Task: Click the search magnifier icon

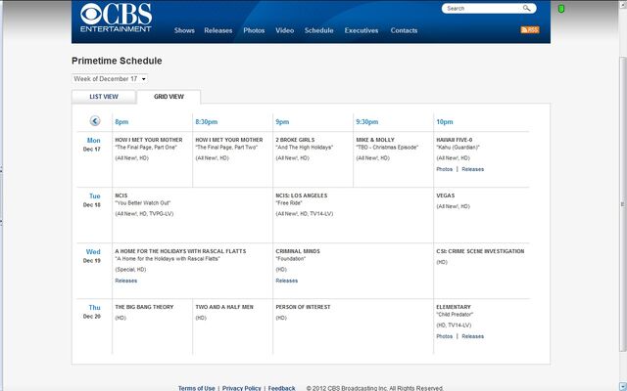Action: (x=527, y=8)
